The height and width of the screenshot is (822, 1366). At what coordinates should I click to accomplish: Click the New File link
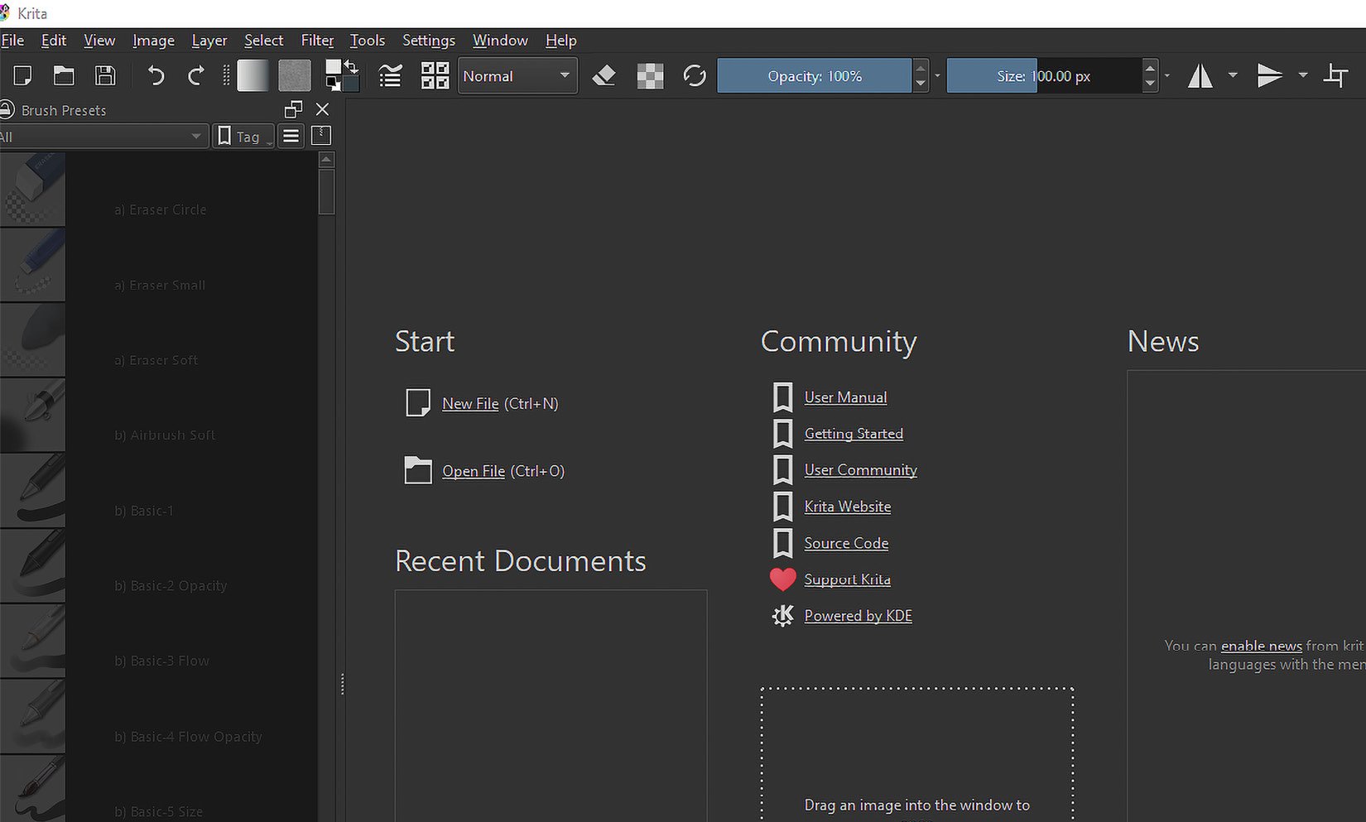point(470,403)
